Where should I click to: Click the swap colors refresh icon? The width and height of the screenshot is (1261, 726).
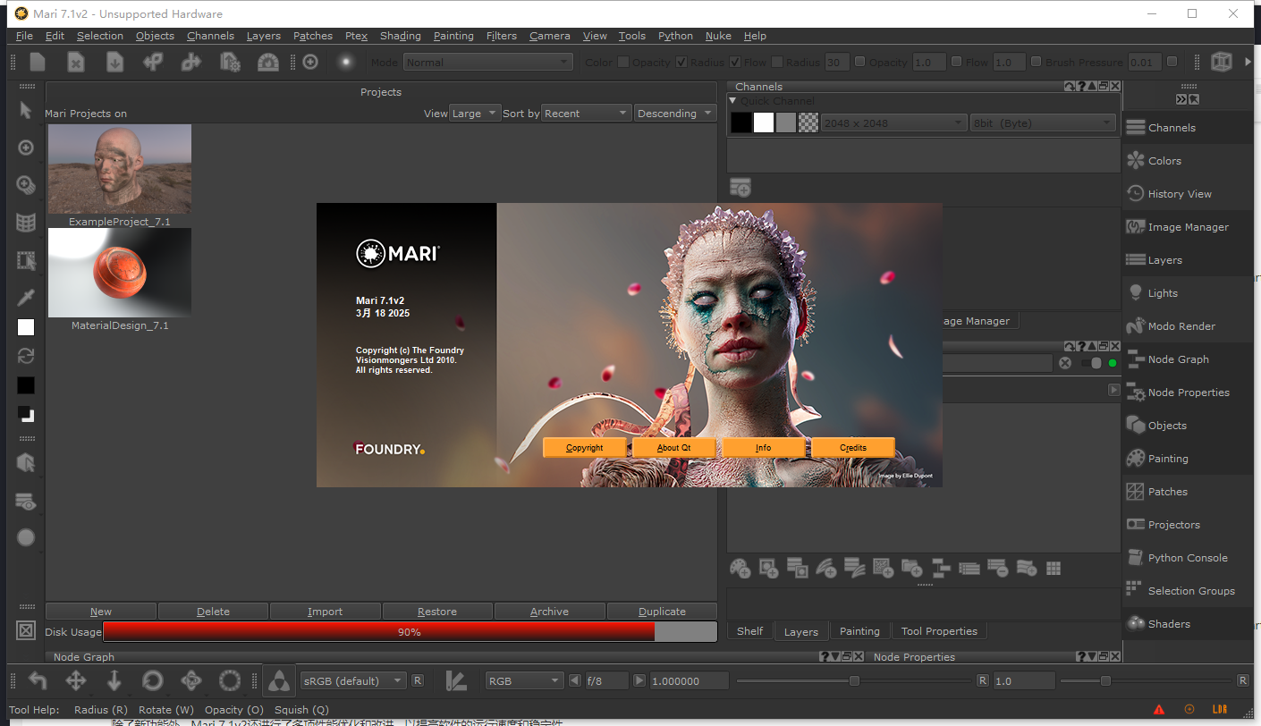pyautogui.click(x=26, y=356)
